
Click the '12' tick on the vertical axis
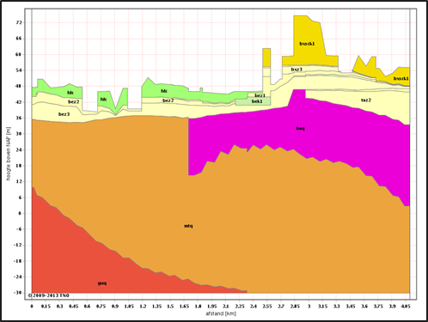[19, 181]
